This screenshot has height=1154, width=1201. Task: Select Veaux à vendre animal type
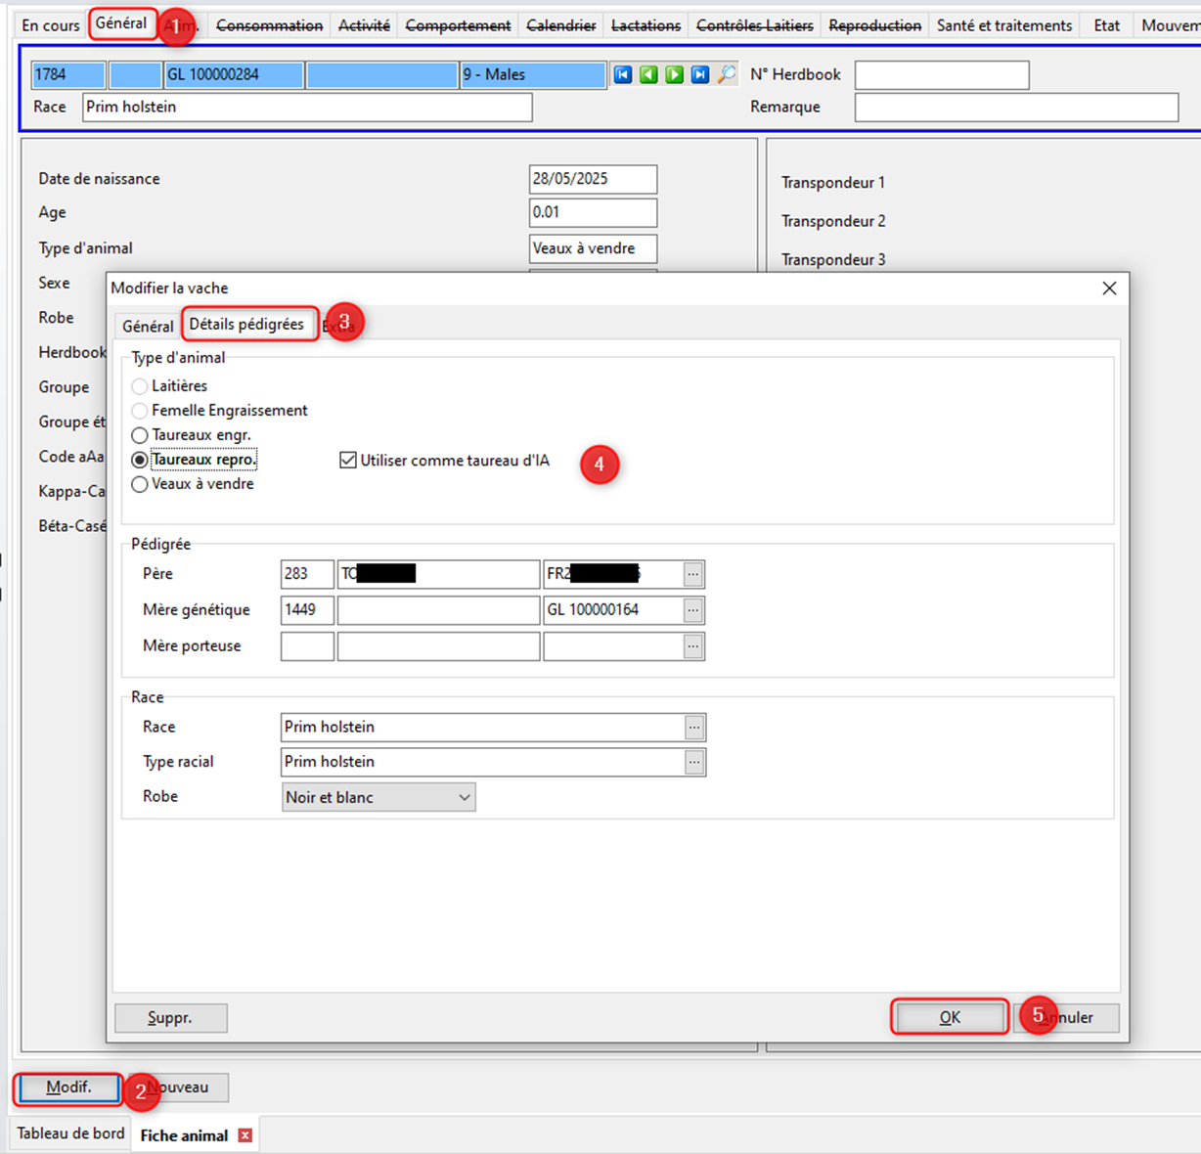pos(140,484)
